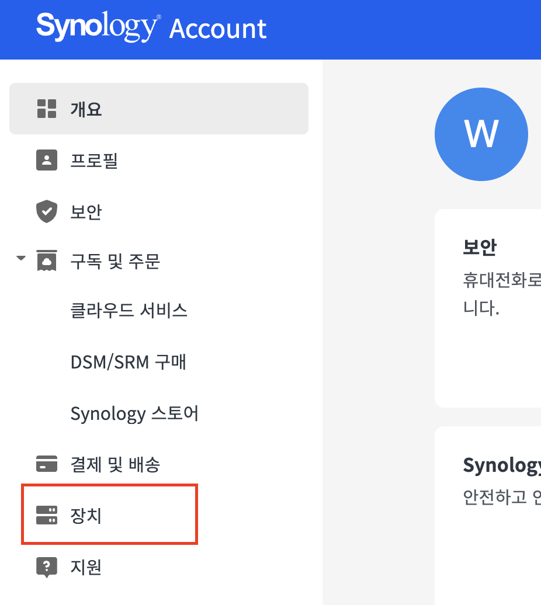The image size is (541, 605).
Task: Collapse the 구독 및 주문 section arrow
Action: (x=21, y=258)
